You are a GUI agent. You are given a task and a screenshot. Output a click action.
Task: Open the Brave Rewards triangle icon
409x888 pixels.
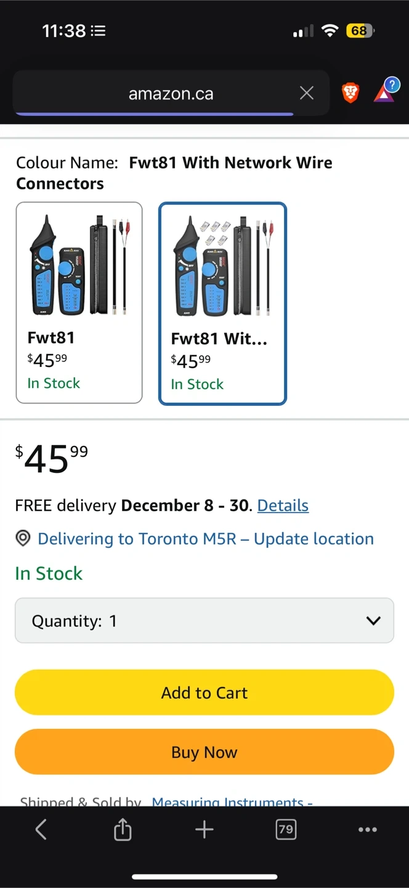(x=385, y=92)
